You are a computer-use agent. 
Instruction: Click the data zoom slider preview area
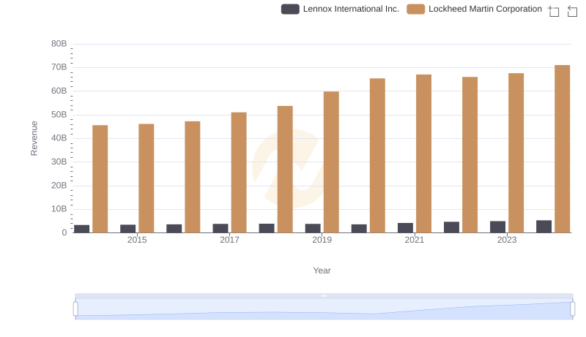[x=324, y=309]
